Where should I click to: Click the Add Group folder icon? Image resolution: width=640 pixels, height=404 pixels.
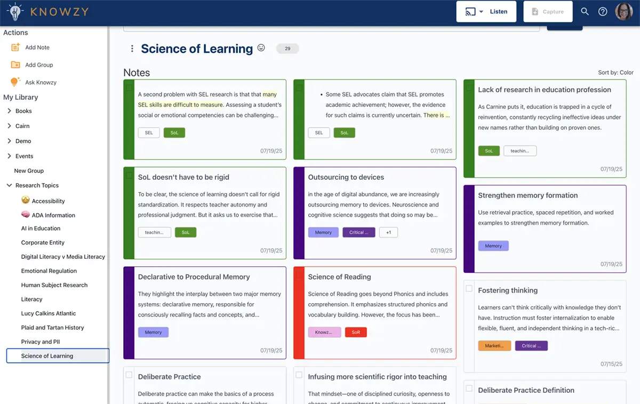[x=15, y=65]
